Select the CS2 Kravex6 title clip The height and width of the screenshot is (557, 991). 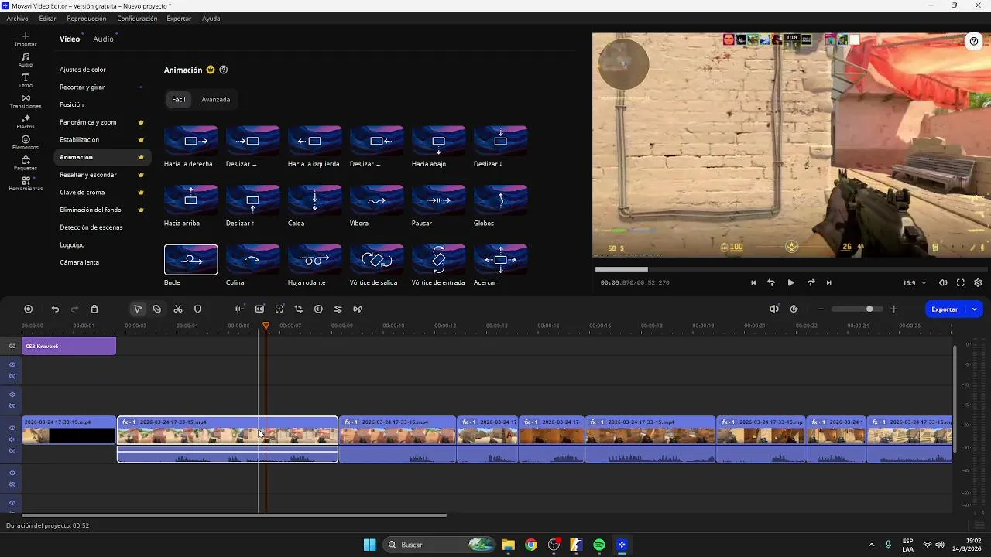69,346
